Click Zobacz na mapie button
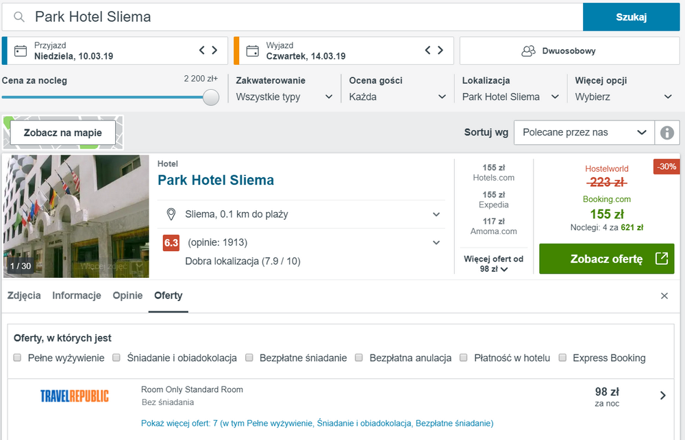The image size is (685, 440). [63, 133]
